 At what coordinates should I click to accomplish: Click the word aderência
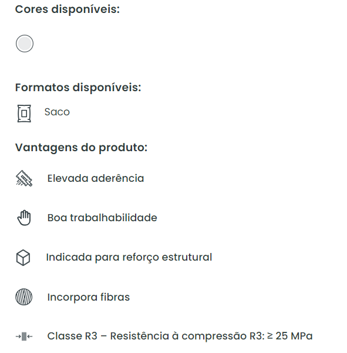[118, 178]
